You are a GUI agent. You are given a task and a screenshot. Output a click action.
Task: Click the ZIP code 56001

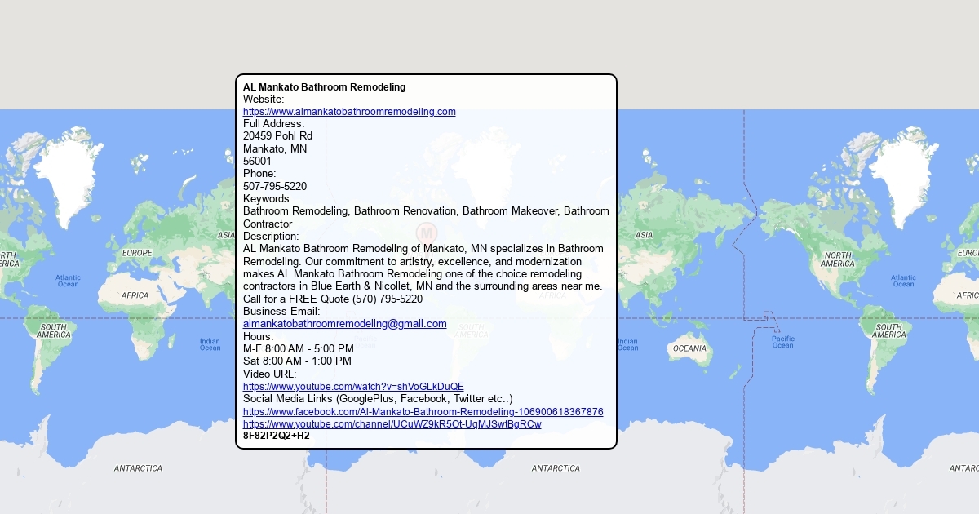click(258, 162)
